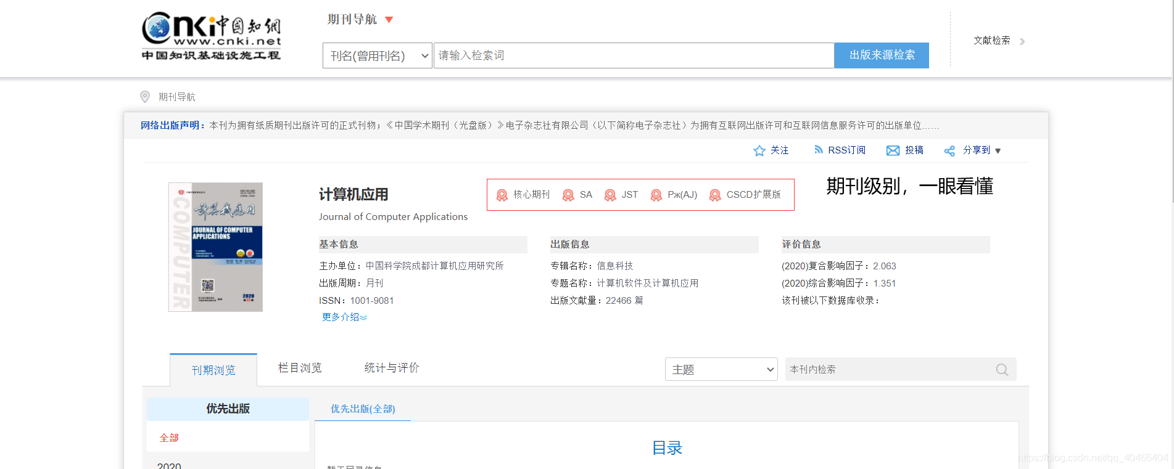The height and width of the screenshot is (469, 1174).
Task: Open the 刊名(曾用刊名) search field selector
Action: coord(377,55)
